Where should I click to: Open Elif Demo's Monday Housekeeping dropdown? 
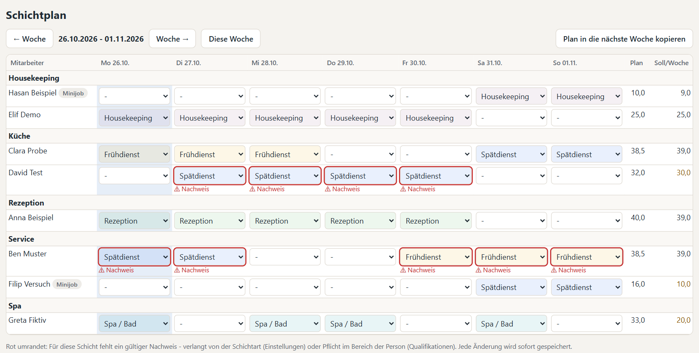click(134, 118)
